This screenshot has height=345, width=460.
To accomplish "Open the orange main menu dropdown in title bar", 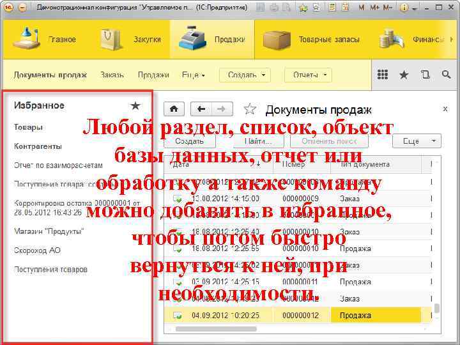I will click(x=22, y=7).
